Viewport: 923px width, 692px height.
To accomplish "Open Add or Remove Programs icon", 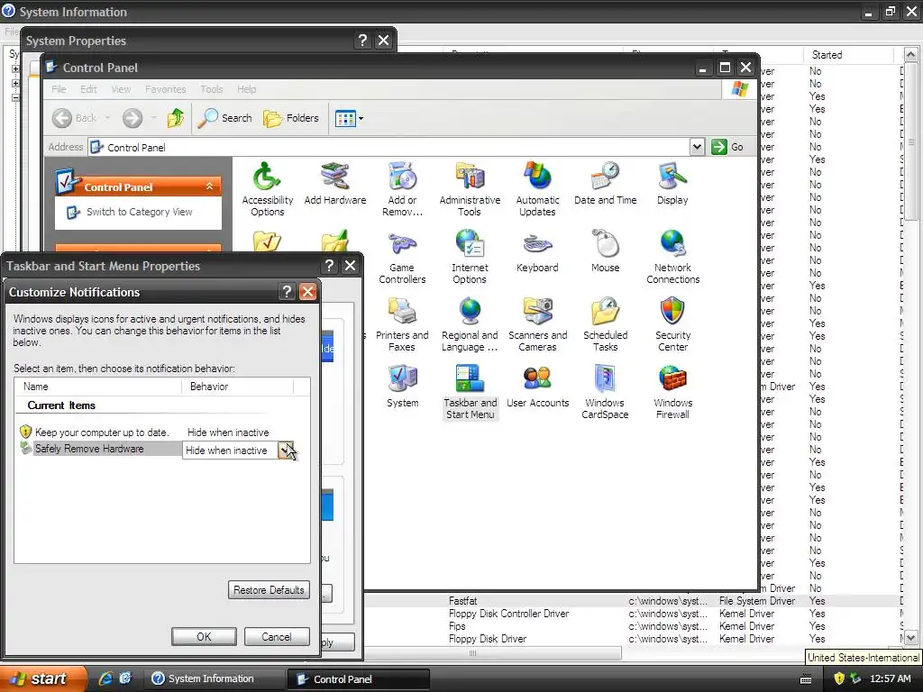I will click(402, 189).
